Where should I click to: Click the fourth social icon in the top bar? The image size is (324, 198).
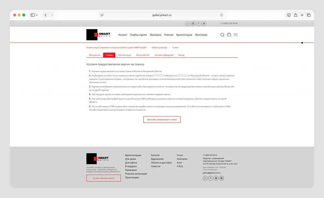pos(204,23)
